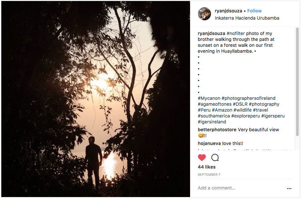Image resolution: width=301 pixels, height=199 pixels.
Task: Open the #igersireland hashtag
Action: coord(212,122)
